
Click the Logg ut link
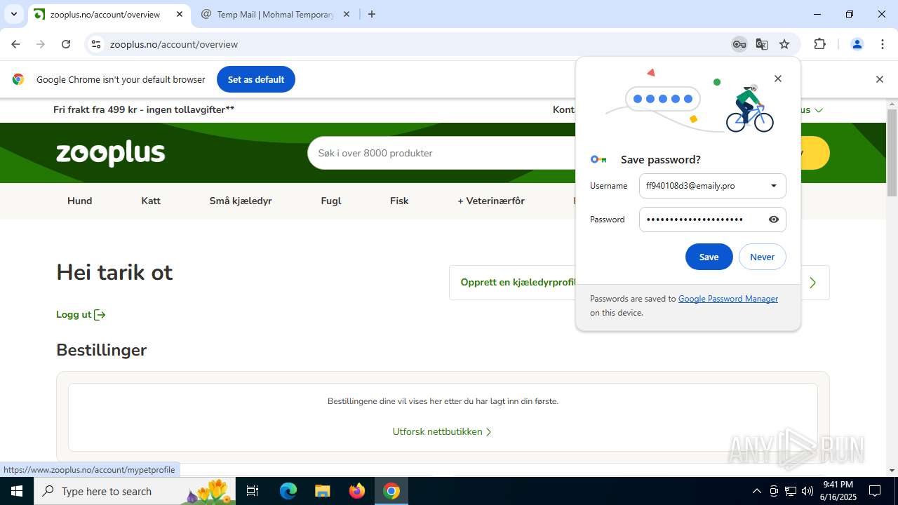81,315
